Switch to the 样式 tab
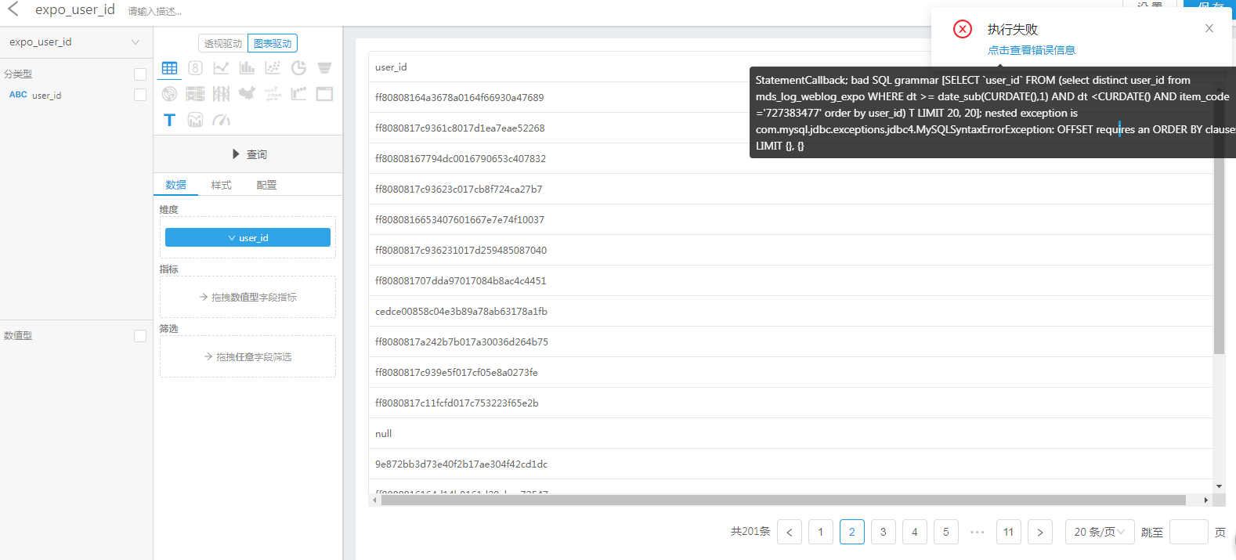The height and width of the screenshot is (560, 1236). click(x=221, y=185)
